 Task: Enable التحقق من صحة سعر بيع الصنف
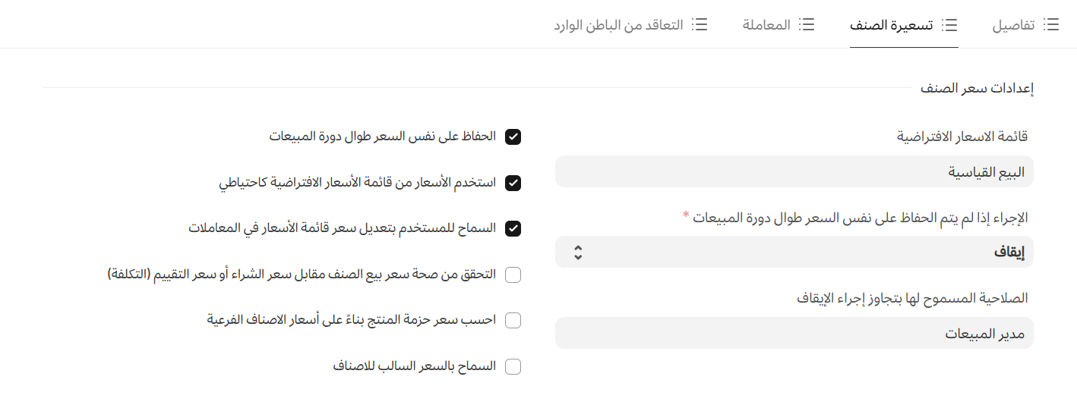tap(513, 275)
